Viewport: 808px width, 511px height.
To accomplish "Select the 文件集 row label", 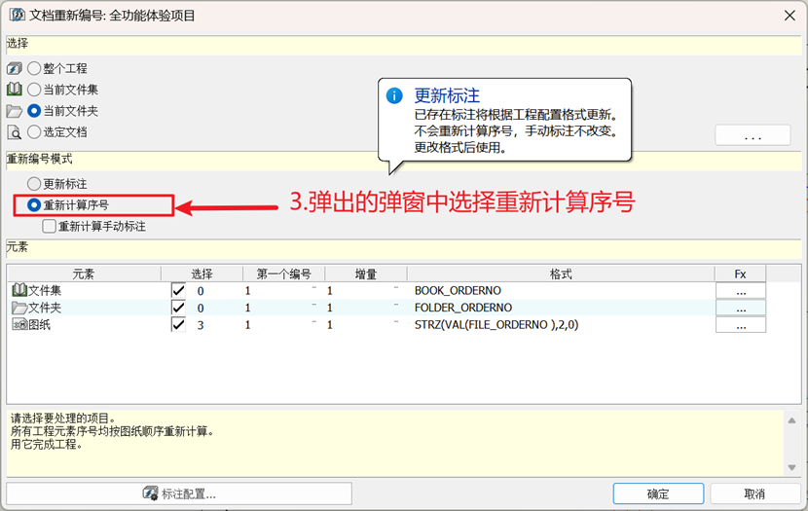I will coord(45,290).
